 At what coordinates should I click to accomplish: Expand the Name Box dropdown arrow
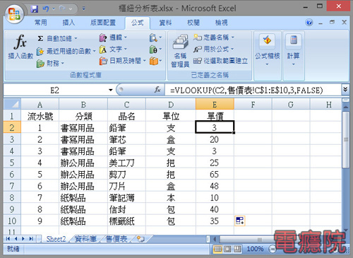(111, 90)
